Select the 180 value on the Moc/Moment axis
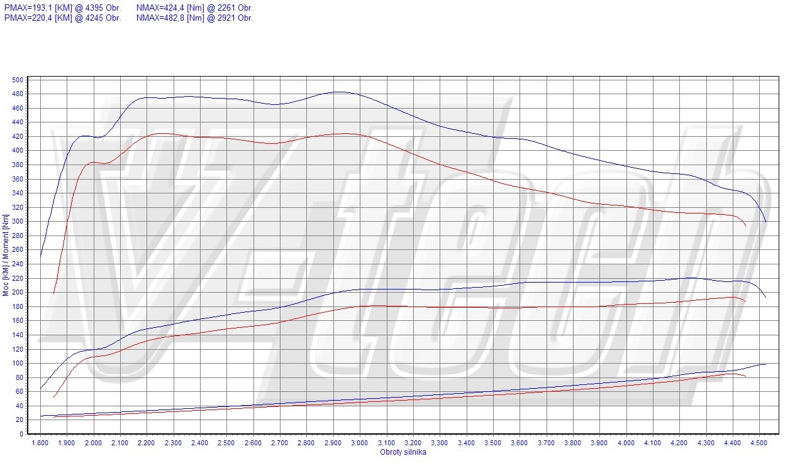Screen dimensions: 795x466 (x=17, y=306)
